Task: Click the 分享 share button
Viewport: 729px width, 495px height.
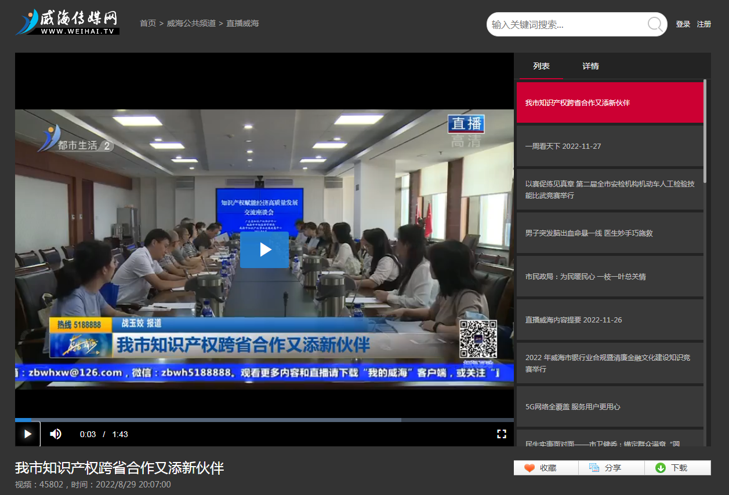Action: (611, 468)
